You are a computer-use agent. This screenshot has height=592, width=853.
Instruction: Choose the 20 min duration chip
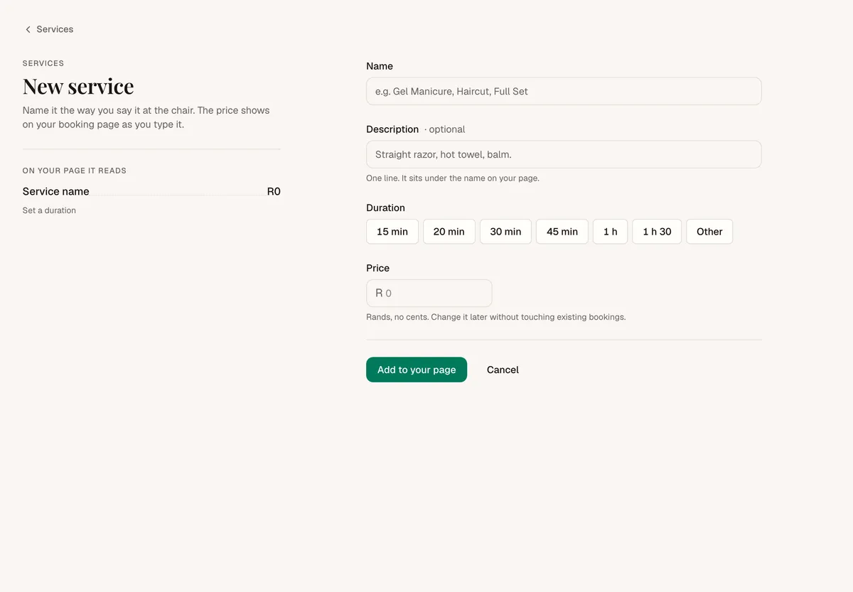449,232
